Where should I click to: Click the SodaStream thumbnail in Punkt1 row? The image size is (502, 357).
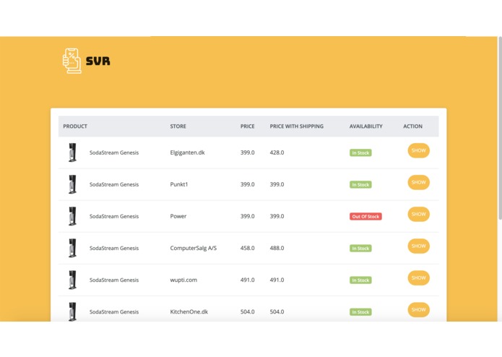(x=73, y=184)
